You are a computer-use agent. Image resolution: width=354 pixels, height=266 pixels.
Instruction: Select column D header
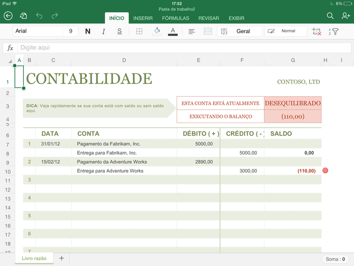(124, 60)
